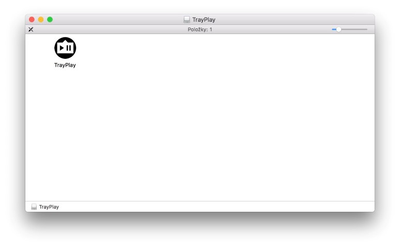Click the TrayPlay title text in title bar
The width and height of the screenshot is (400, 248).
[204, 20]
